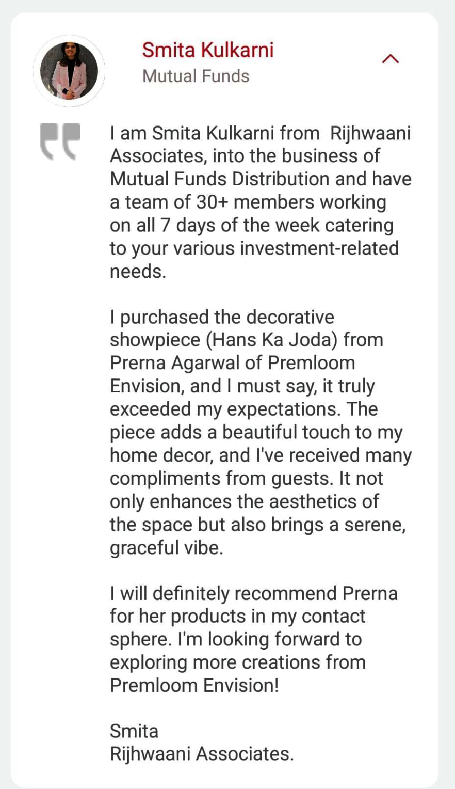Click the line 'I will definitely recommend Prerna'
The height and width of the screenshot is (789, 455).
(x=253, y=593)
